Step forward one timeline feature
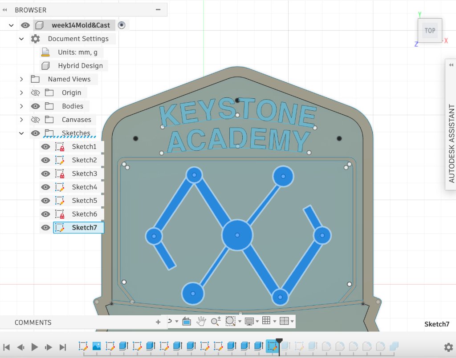Screen dimensions: 456x358 click(48, 347)
